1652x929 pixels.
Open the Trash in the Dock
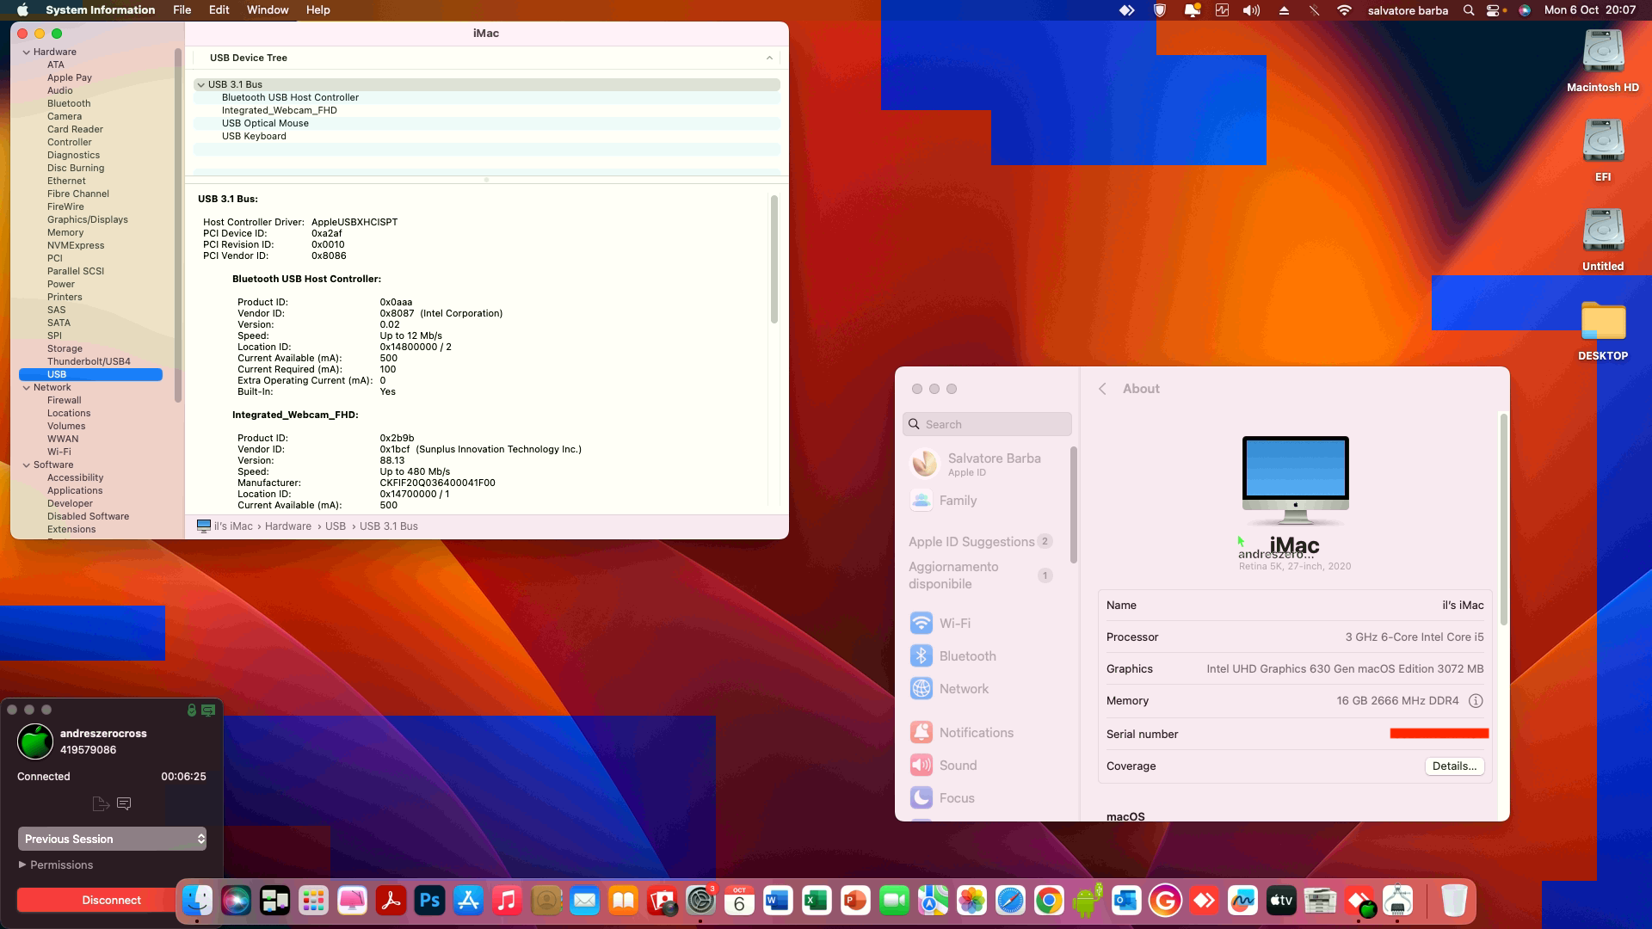tap(1453, 901)
